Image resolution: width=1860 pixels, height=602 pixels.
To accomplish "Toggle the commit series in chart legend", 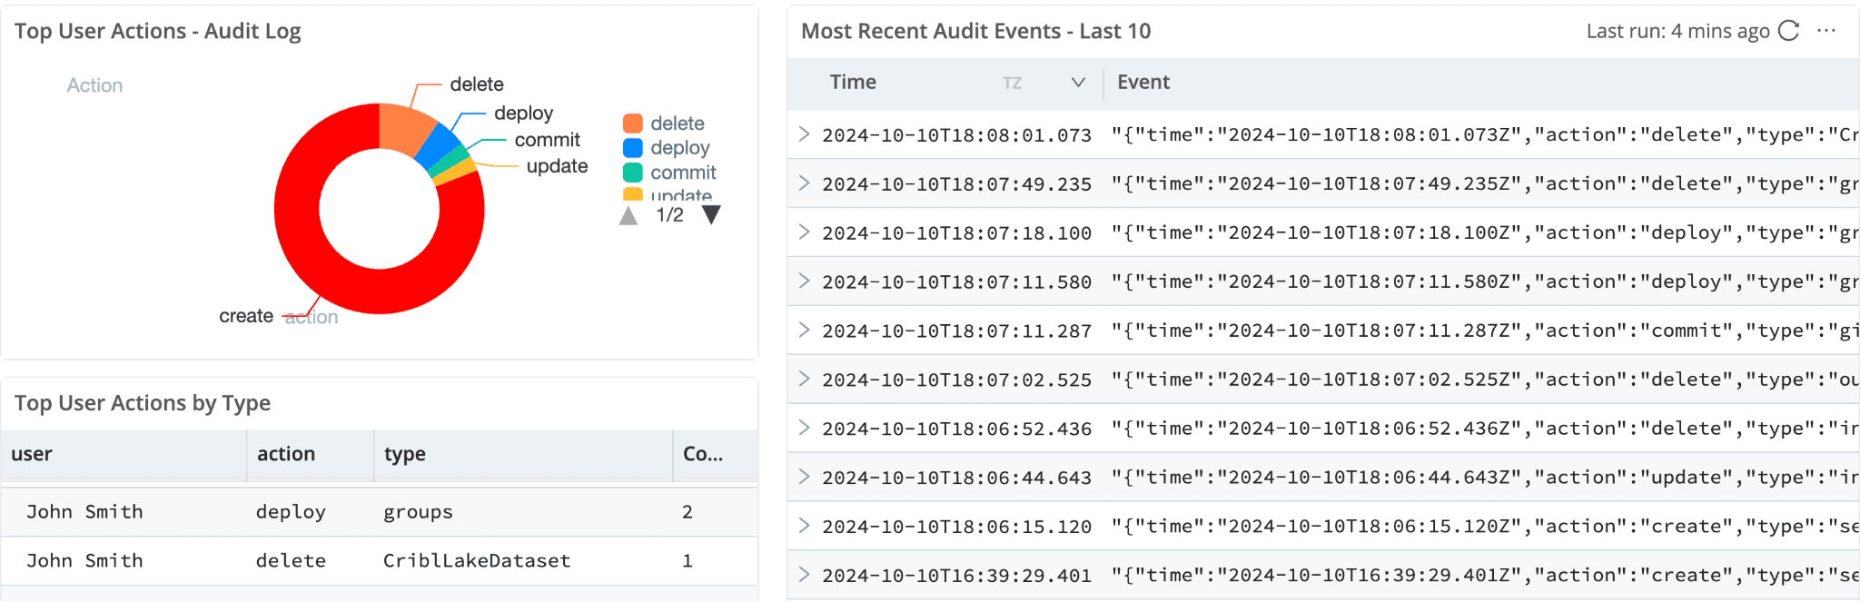I will click(x=682, y=173).
